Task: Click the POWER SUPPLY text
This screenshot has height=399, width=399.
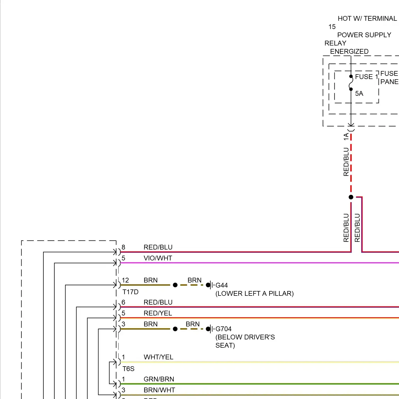Action: click(364, 35)
